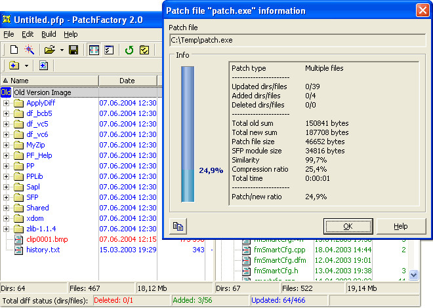The width and height of the screenshot is (433, 308).
Task: Open the recent projects dropdown arrow
Action: (62, 50)
